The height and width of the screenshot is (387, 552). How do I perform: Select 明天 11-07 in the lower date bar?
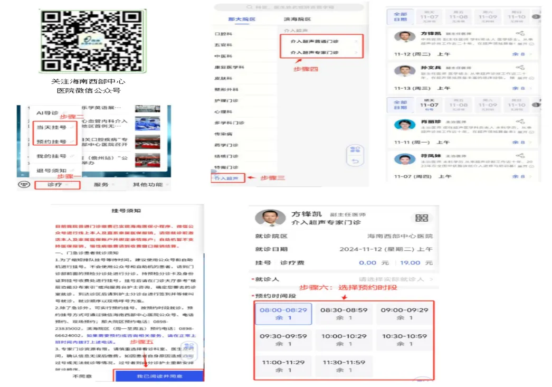pyautogui.click(x=429, y=105)
